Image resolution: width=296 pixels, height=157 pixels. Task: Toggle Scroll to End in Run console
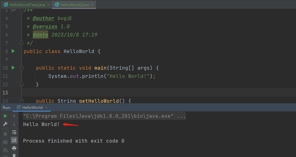[14, 140]
